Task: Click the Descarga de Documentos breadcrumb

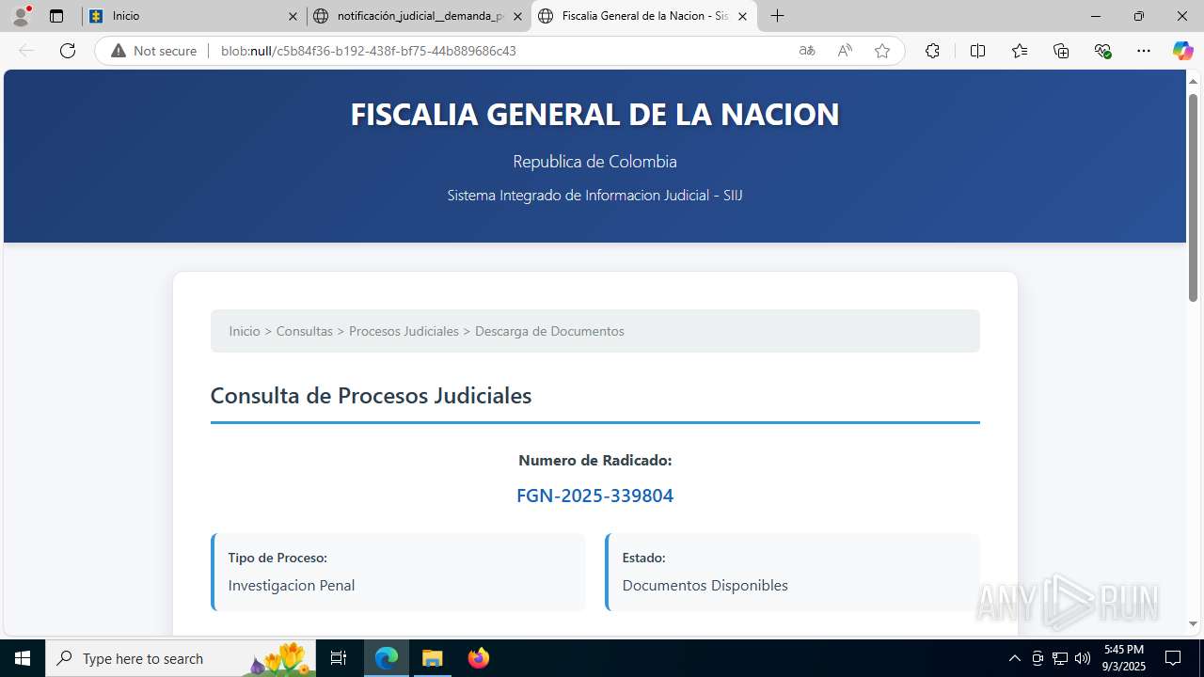Action: (549, 331)
